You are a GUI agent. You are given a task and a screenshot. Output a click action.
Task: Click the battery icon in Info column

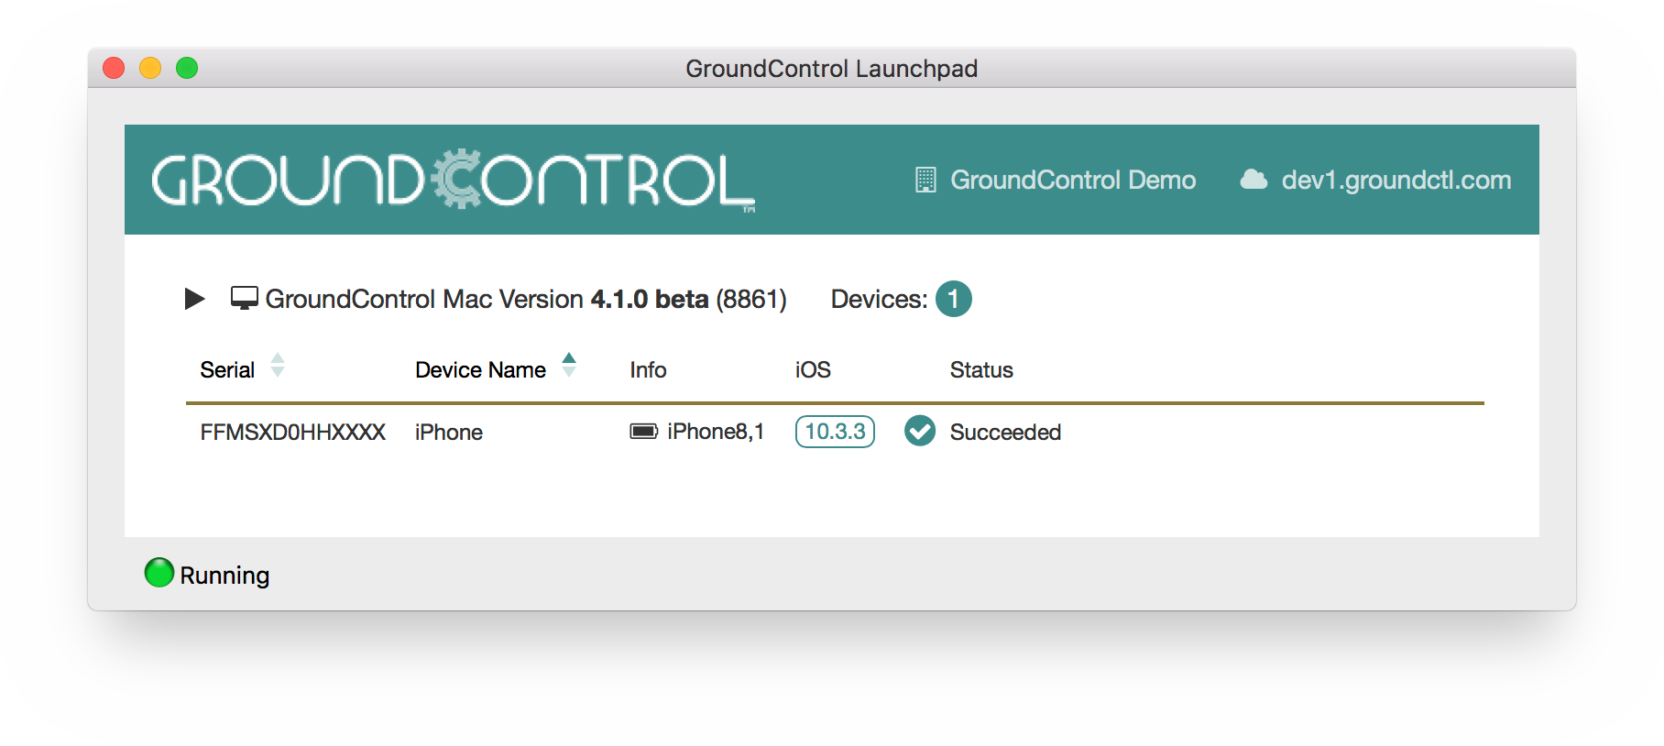coord(644,432)
